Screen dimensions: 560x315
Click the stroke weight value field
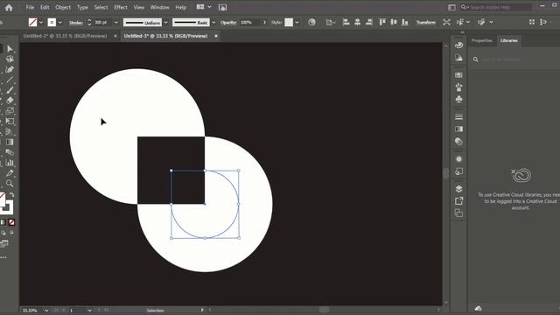click(102, 23)
